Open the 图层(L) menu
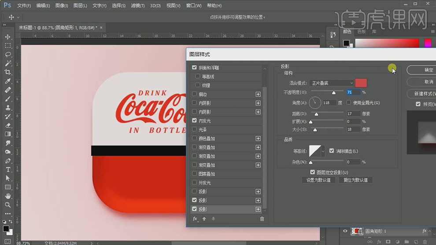The image size is (436, 245). coord(80,6)
